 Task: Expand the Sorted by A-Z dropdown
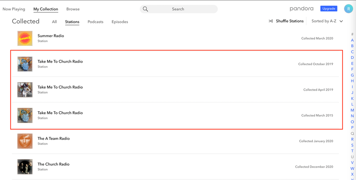point(327,21)
